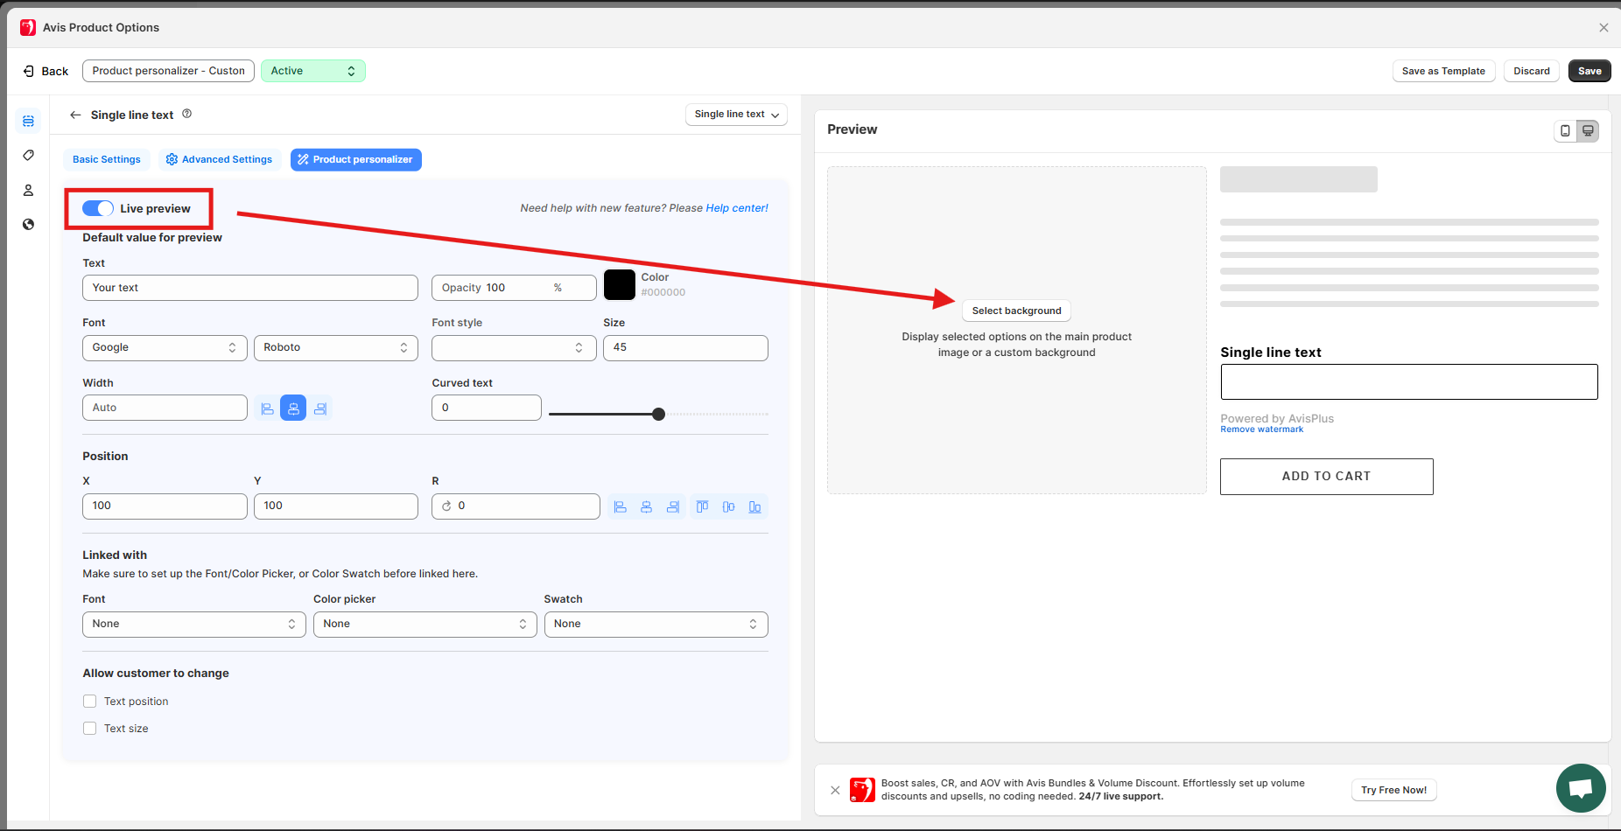Open the Advanced Settings tab
The image size is (1621, 831).
coord(219,159)
